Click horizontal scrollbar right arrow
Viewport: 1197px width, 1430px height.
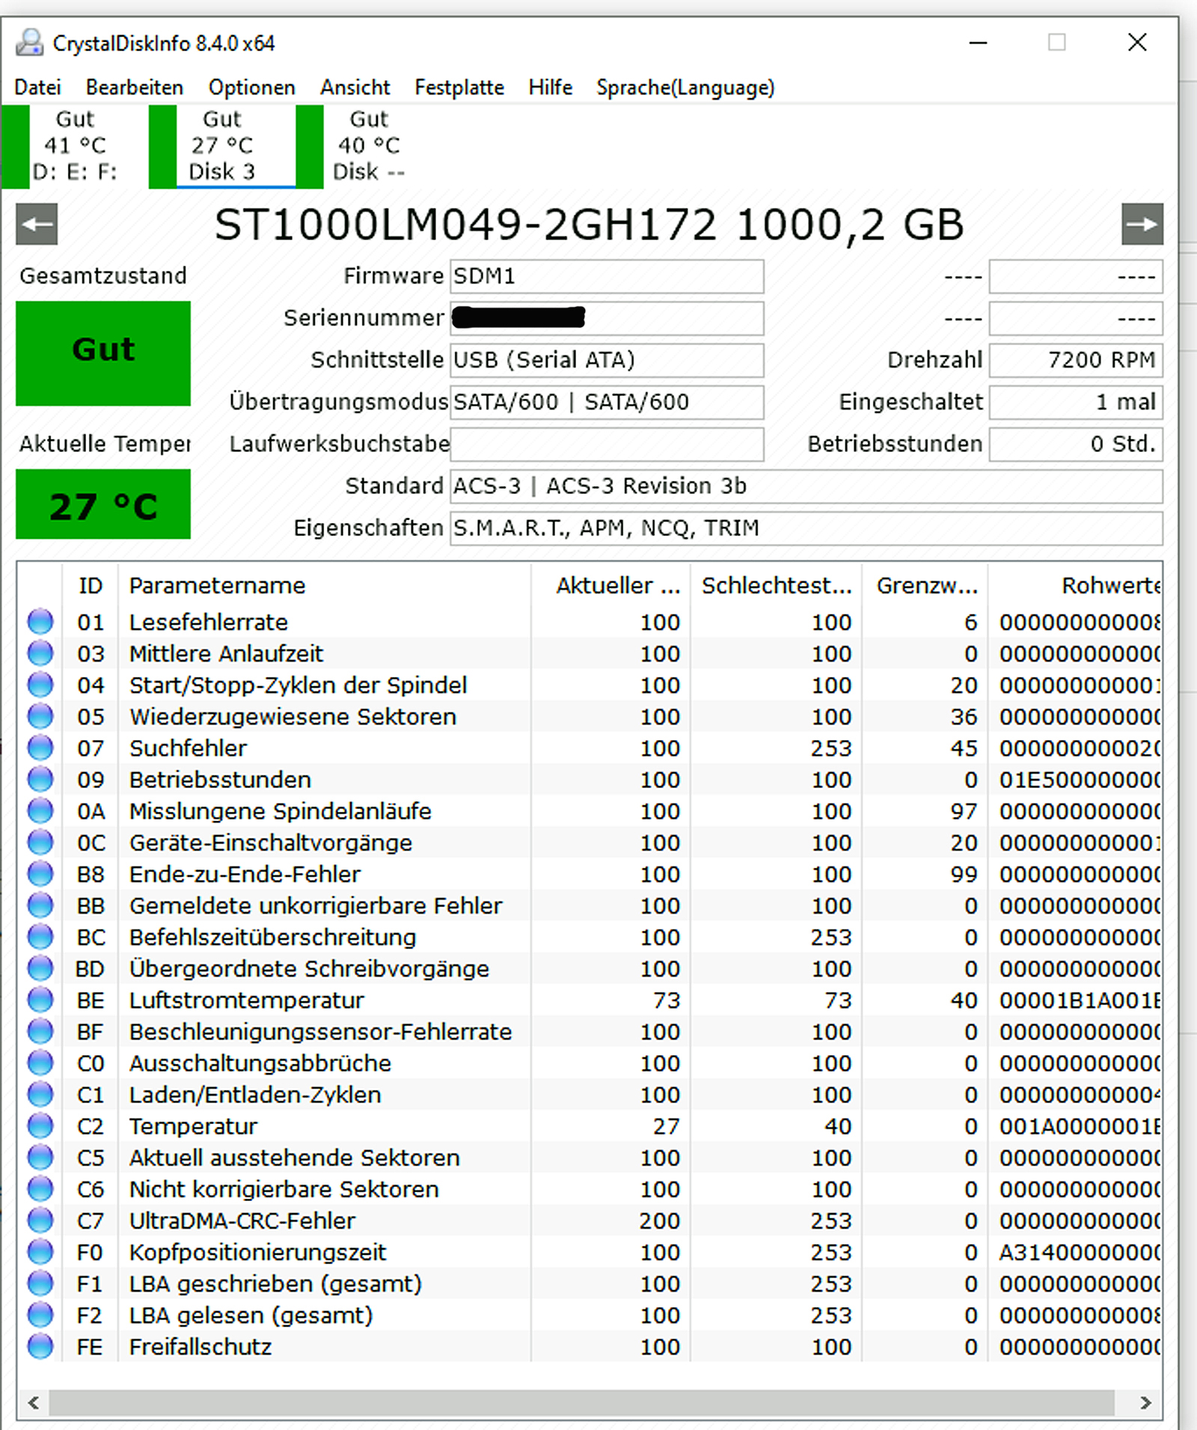click(x=1145, y=1402)
